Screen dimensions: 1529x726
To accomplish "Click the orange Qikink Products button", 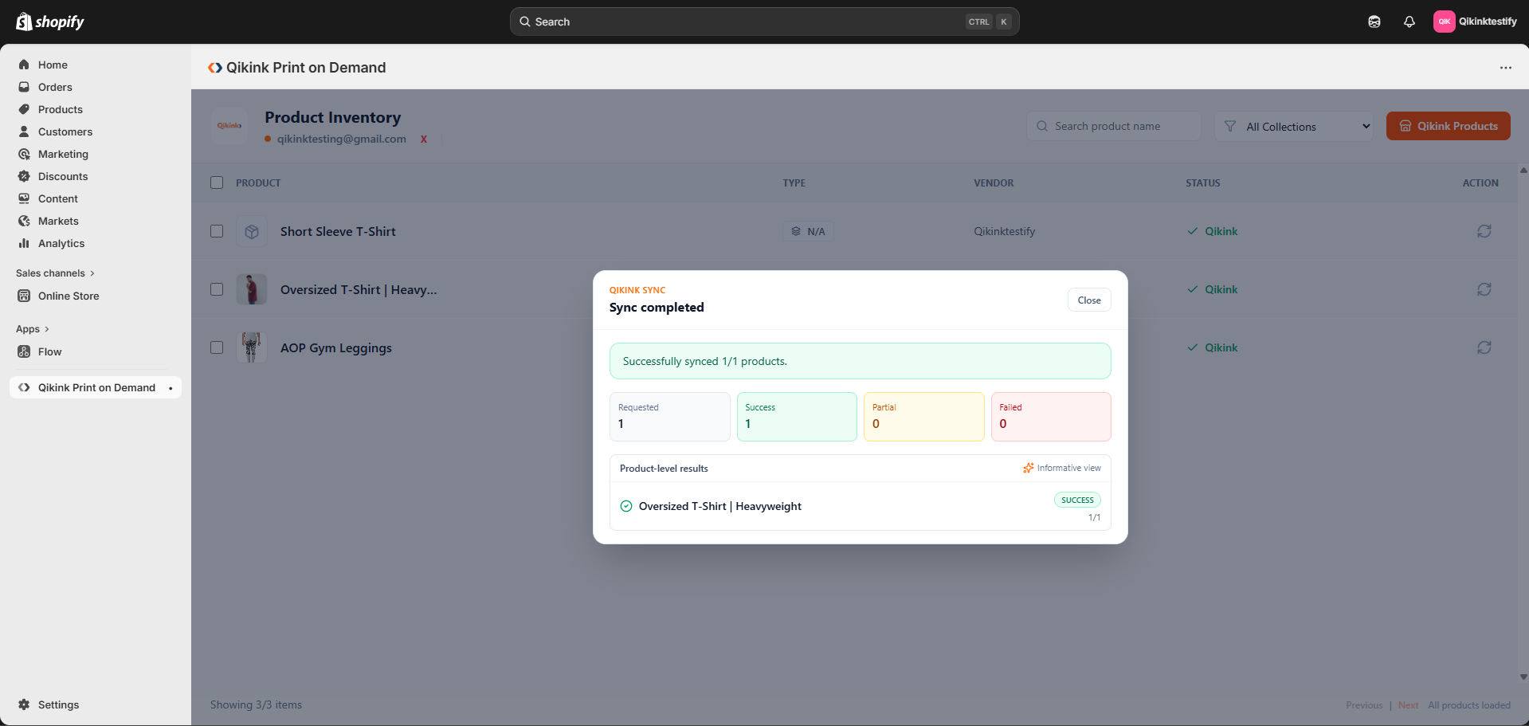I will coord(1448,126).
